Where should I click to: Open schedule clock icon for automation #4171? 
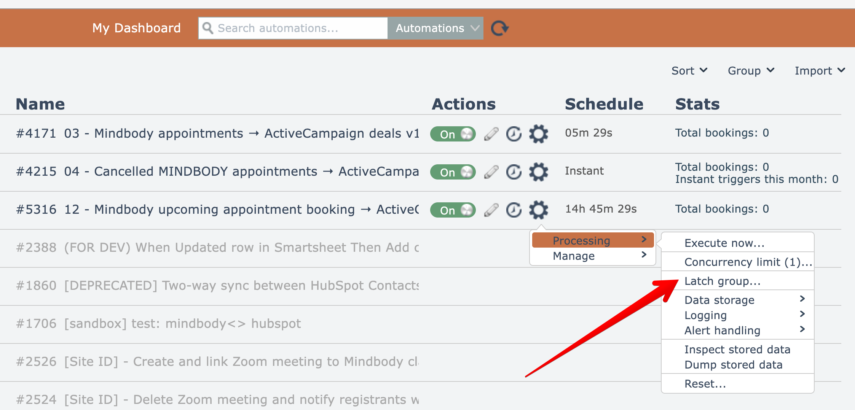pos(514,134)
